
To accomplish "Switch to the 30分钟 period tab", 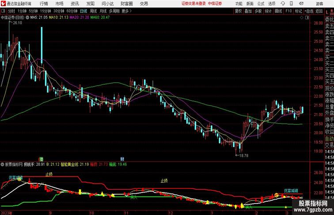I will click(x=59, y=11).
